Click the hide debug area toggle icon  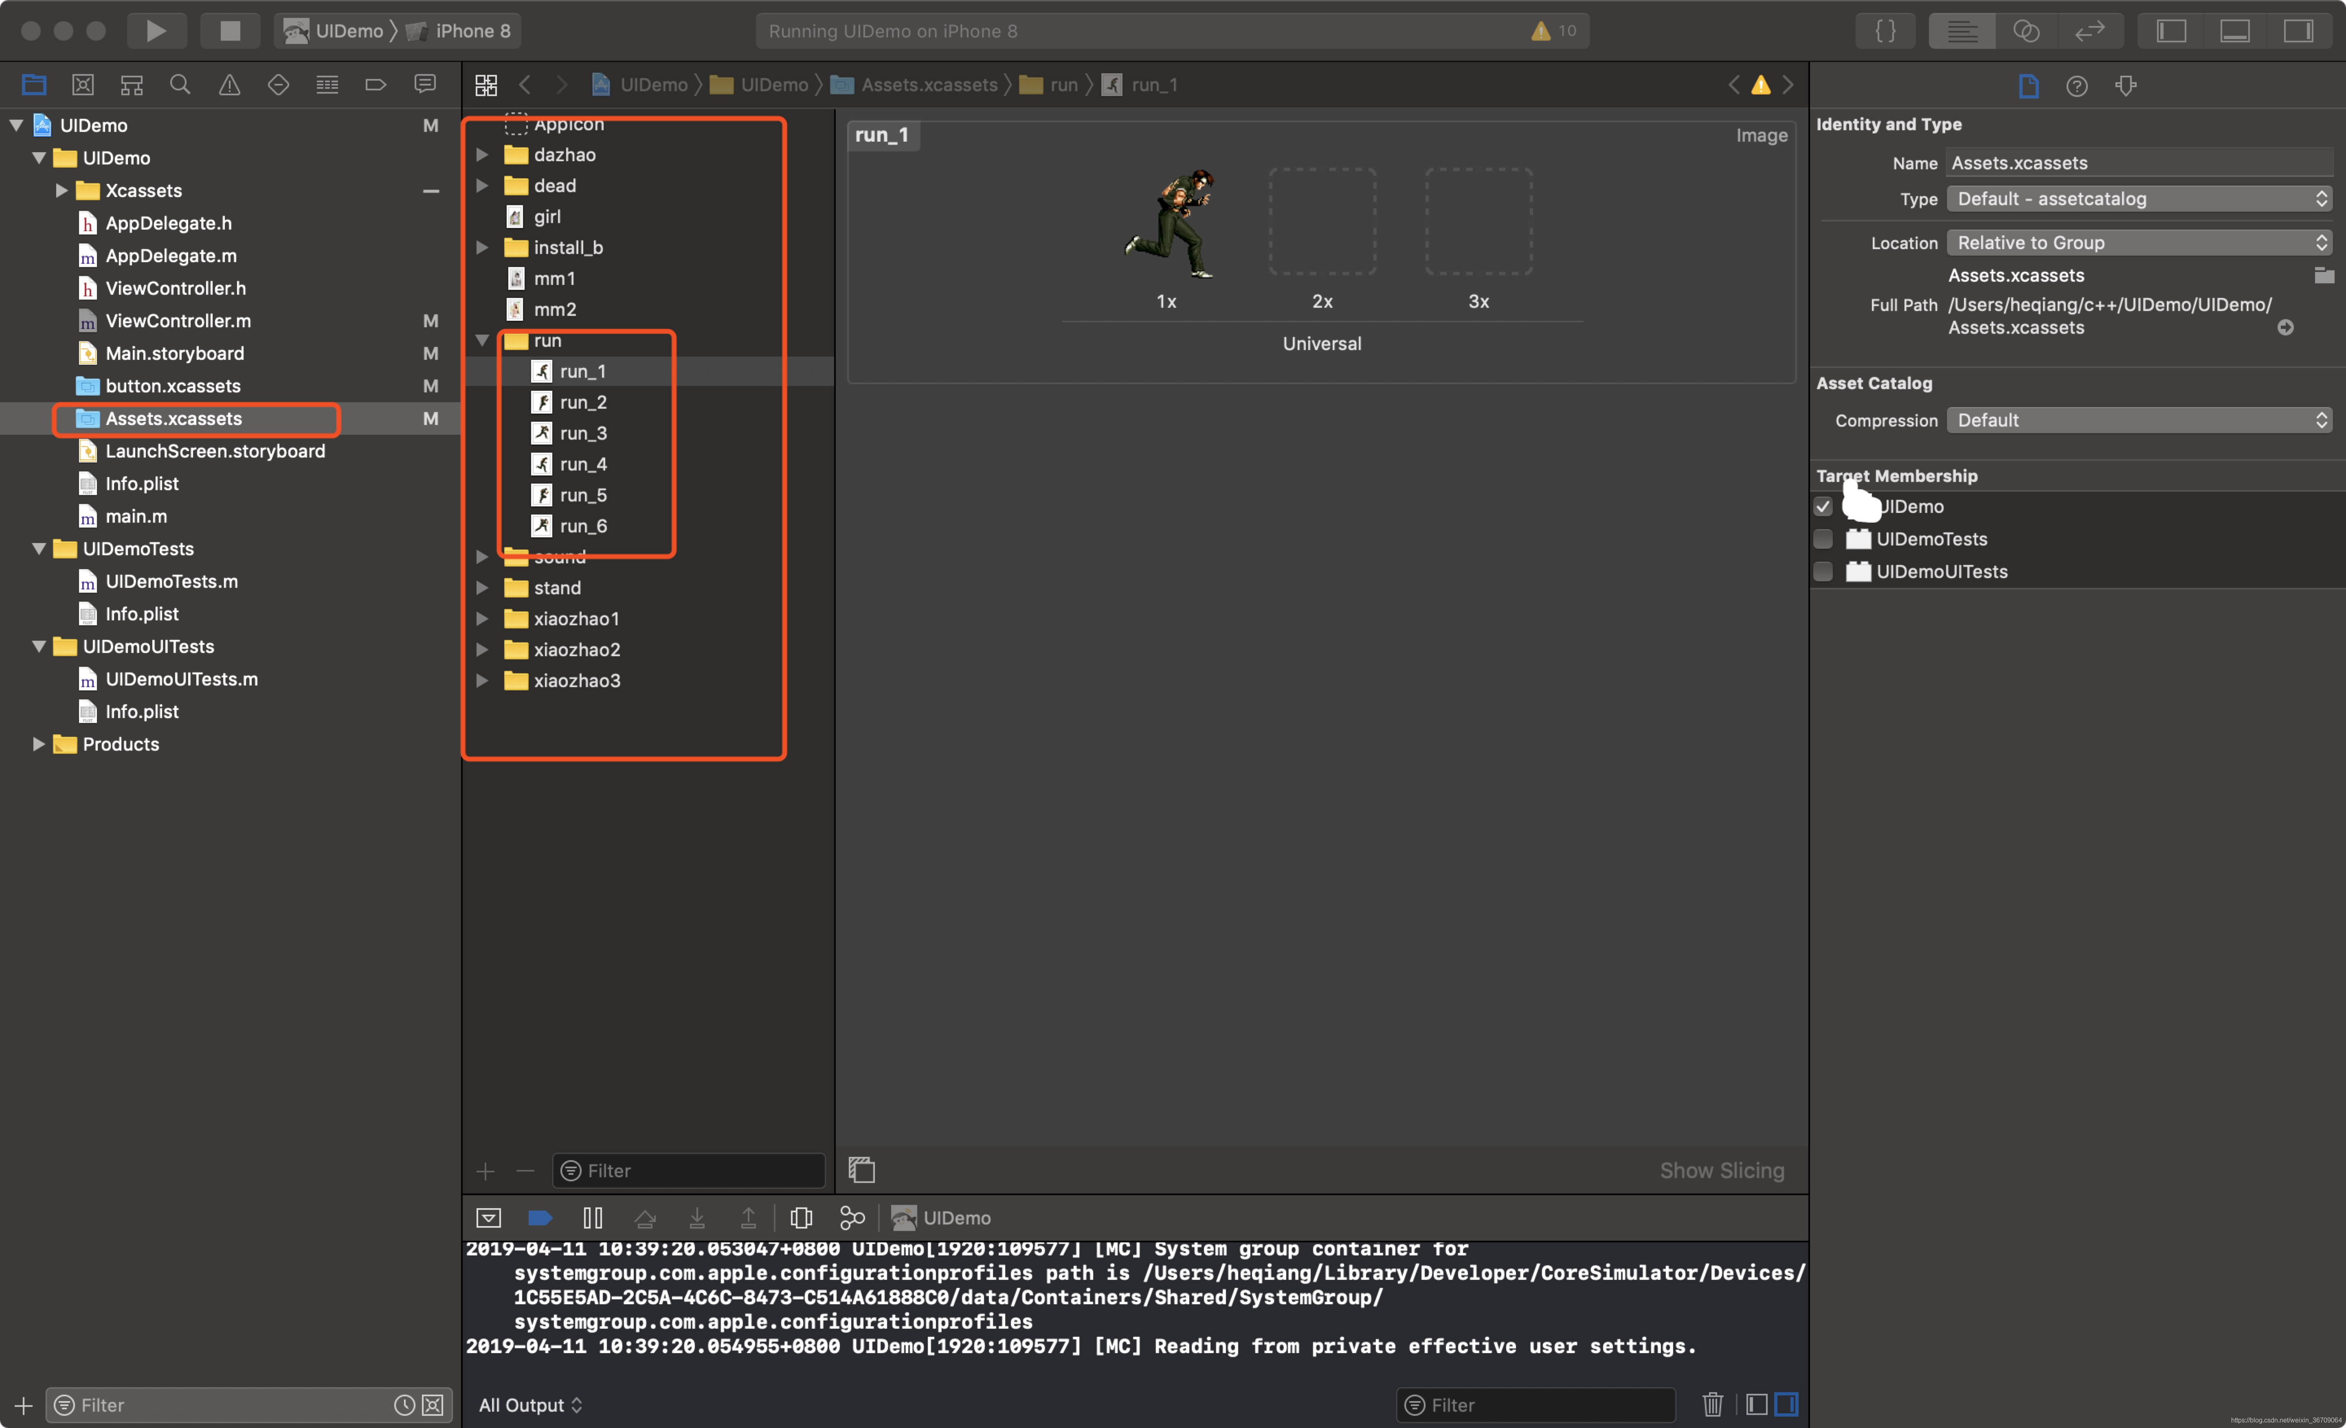[488, 1218]
